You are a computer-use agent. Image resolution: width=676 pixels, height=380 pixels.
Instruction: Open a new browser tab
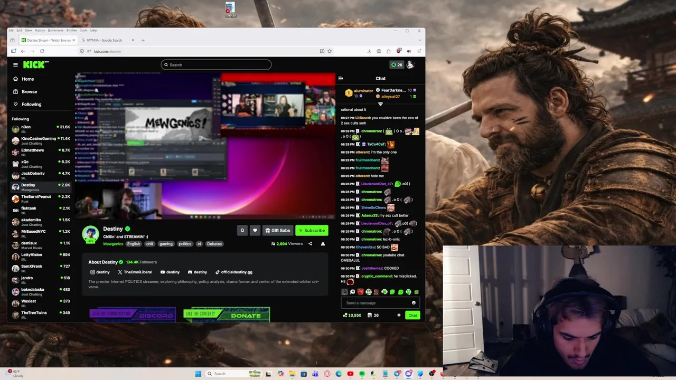[143, 40]
